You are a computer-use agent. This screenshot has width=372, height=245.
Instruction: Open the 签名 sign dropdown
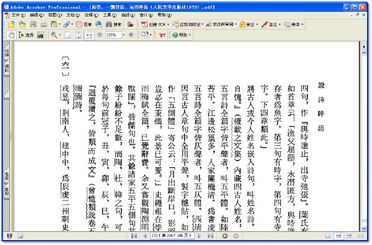coord(280,24)
